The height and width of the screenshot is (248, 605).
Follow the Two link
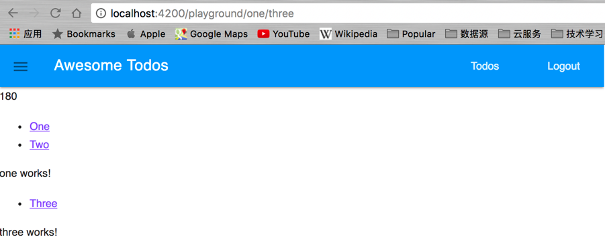click(40, 145)
